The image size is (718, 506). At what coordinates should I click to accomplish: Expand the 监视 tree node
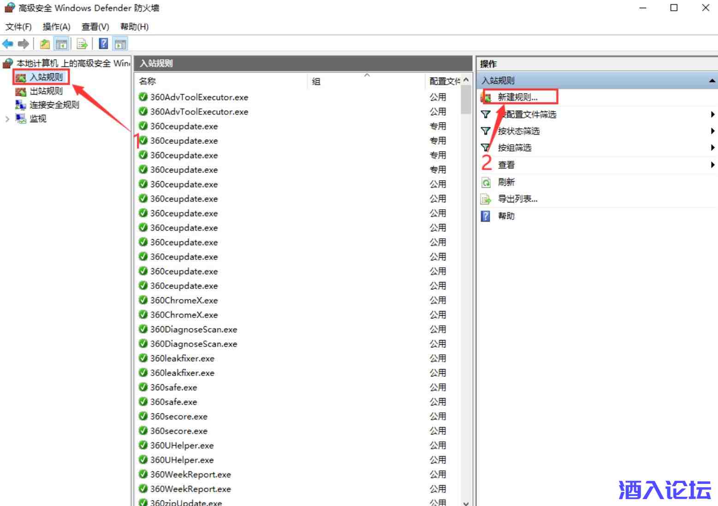coord(7,119)
